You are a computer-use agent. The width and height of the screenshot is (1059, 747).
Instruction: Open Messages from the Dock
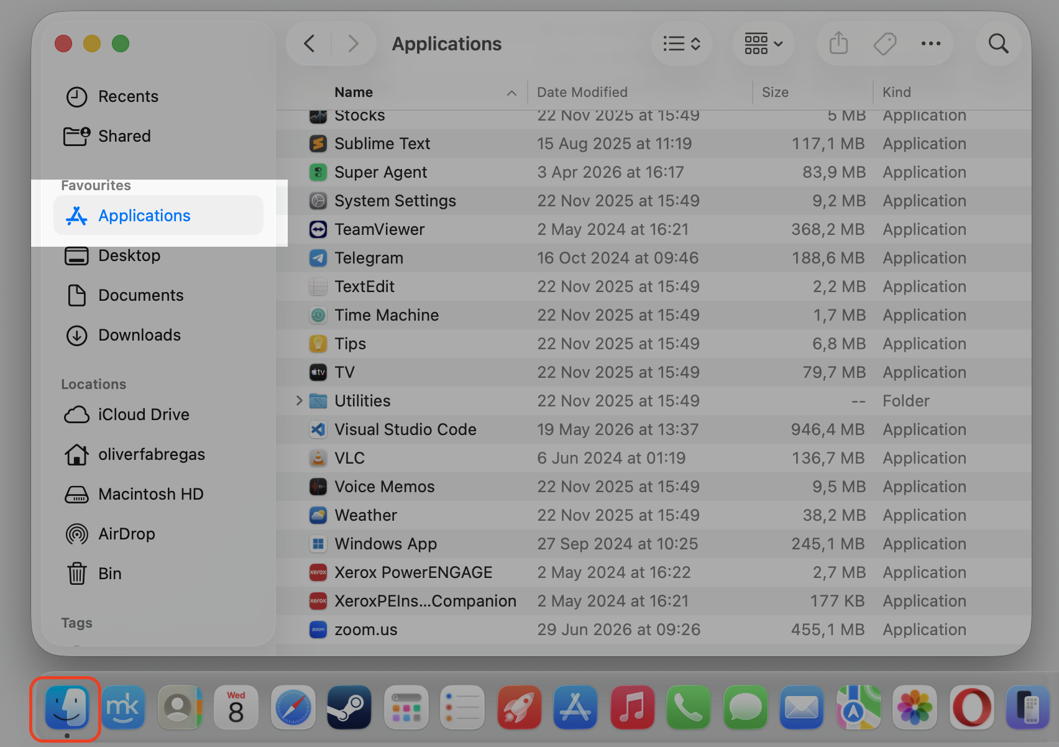click(x=745, y=707)
